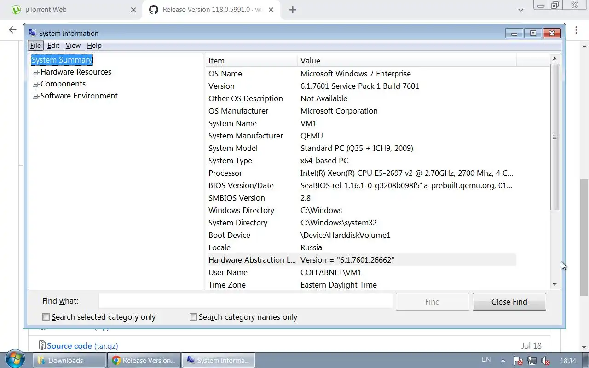Viewport: 589px width, 368px height.
Task: Go back using browser back arrow
Action: click(12, 30)
